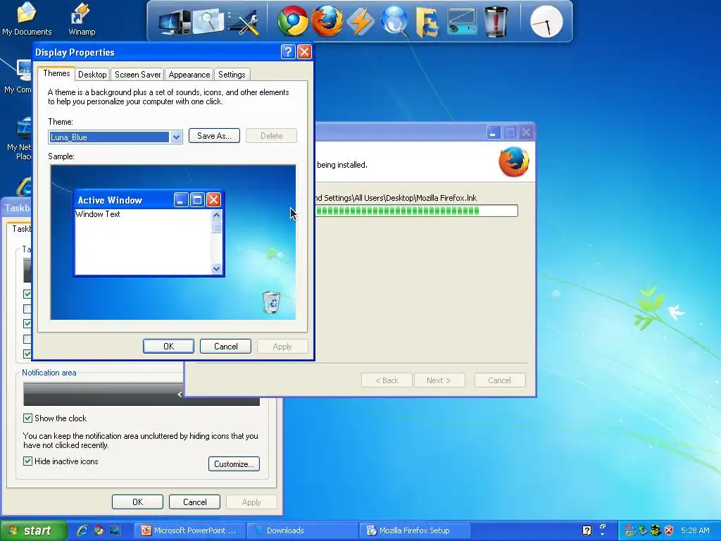Launch Firefox from the top dock
Image resolution: width=721 pixels, height=541 pixels.
[327, 21]
